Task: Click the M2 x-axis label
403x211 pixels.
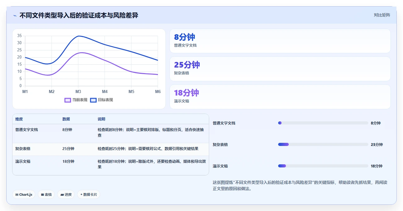Action: coord(52,91)
